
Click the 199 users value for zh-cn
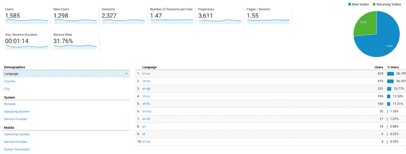point(380,96)
